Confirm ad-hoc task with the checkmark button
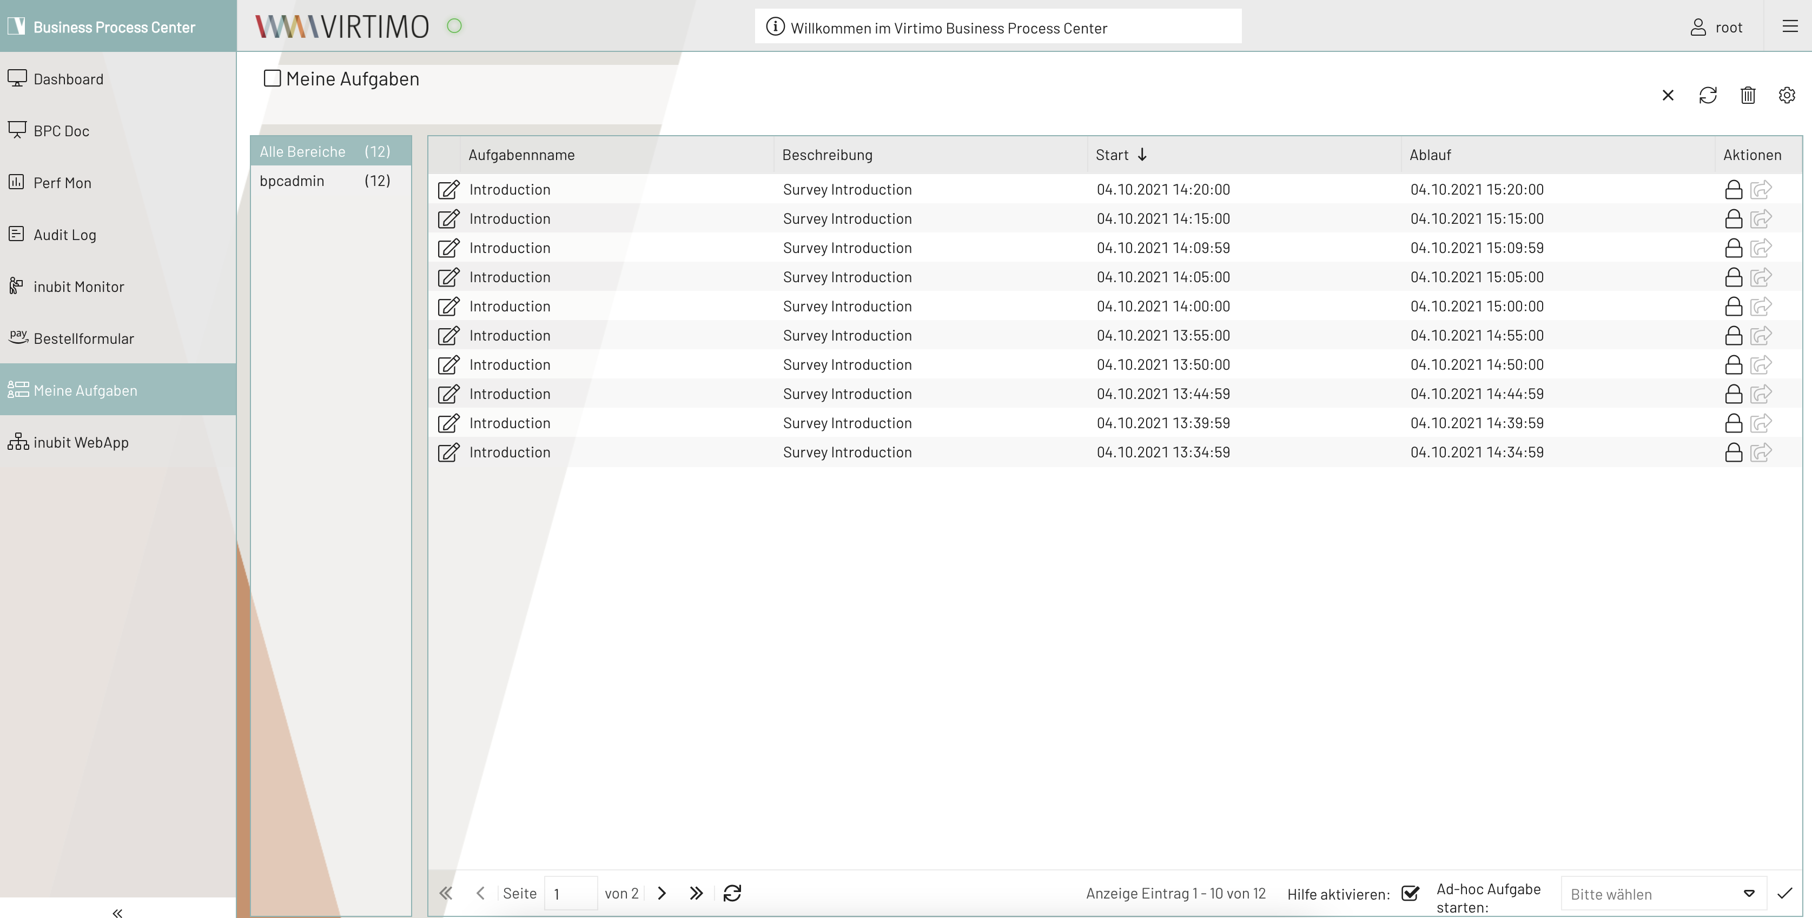 point(1785,893)
